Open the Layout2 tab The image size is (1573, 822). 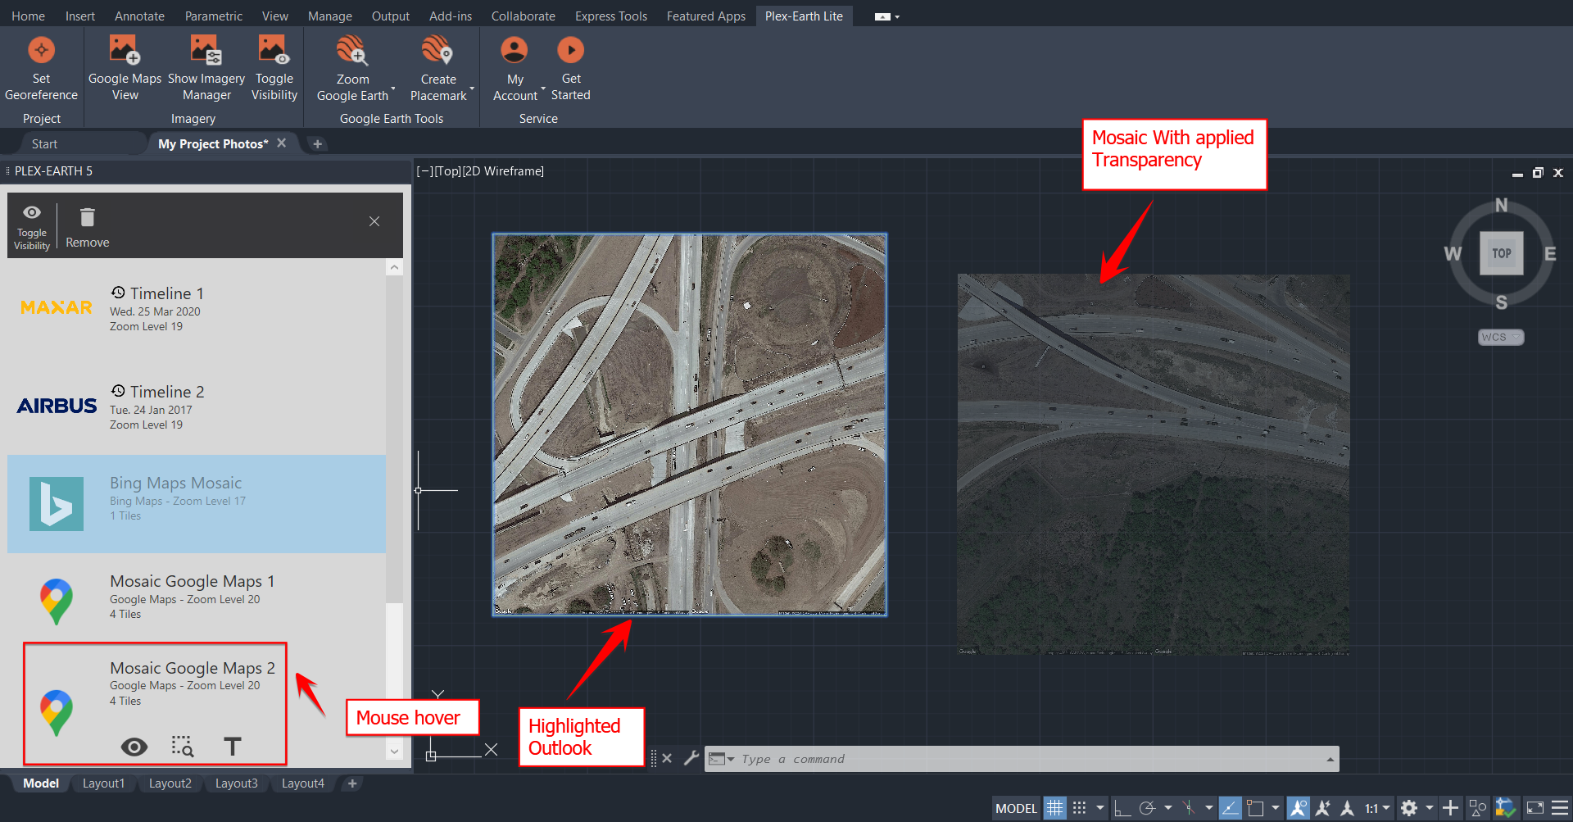click(170, 783)
